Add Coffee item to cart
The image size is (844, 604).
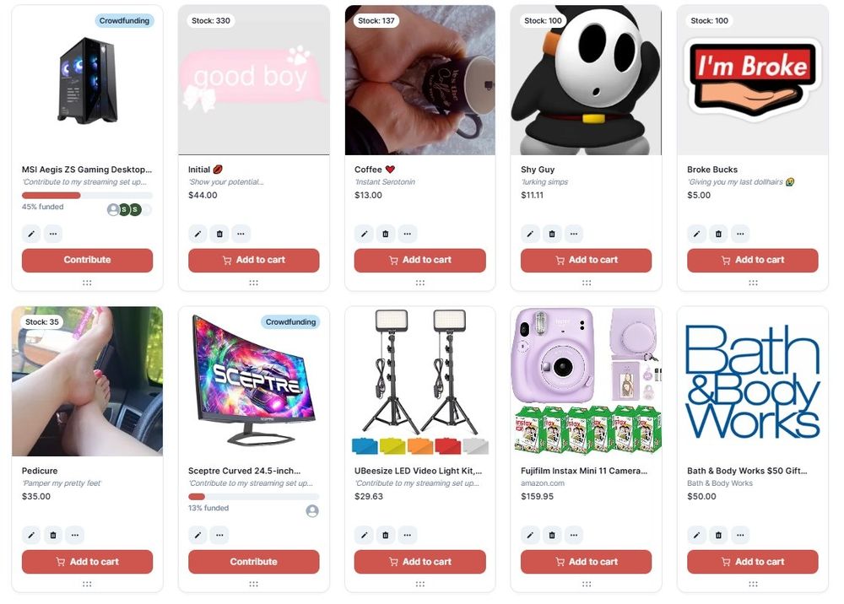419,260
